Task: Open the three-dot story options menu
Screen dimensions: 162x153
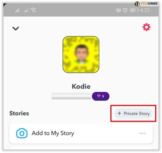Action: click(143, 133)
